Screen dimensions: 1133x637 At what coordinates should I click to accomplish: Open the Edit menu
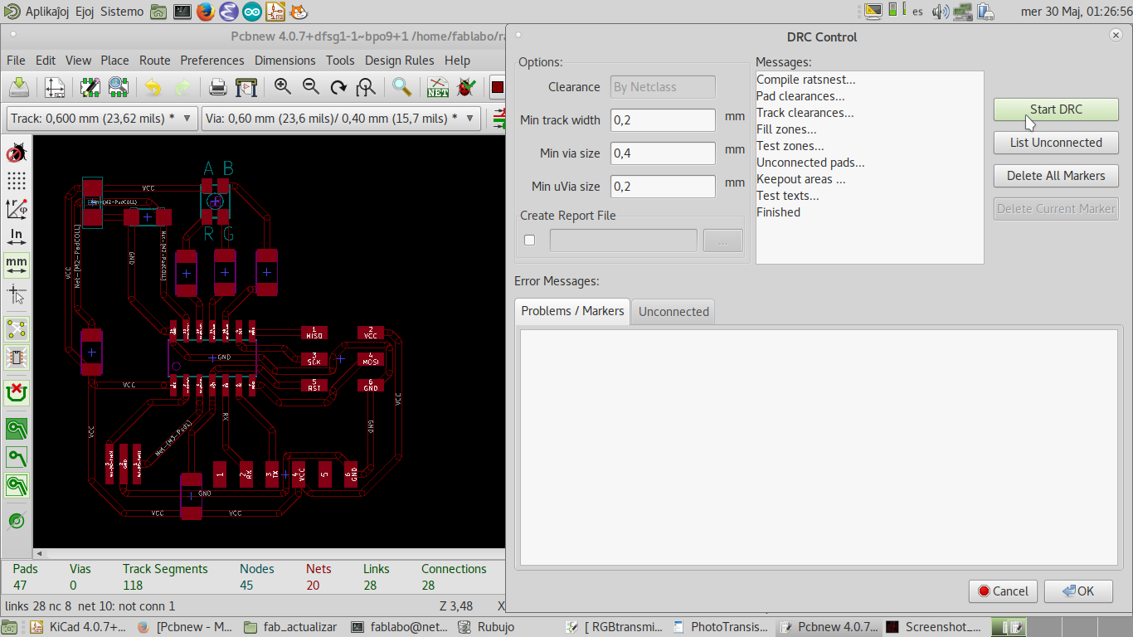tap(46, 61)
